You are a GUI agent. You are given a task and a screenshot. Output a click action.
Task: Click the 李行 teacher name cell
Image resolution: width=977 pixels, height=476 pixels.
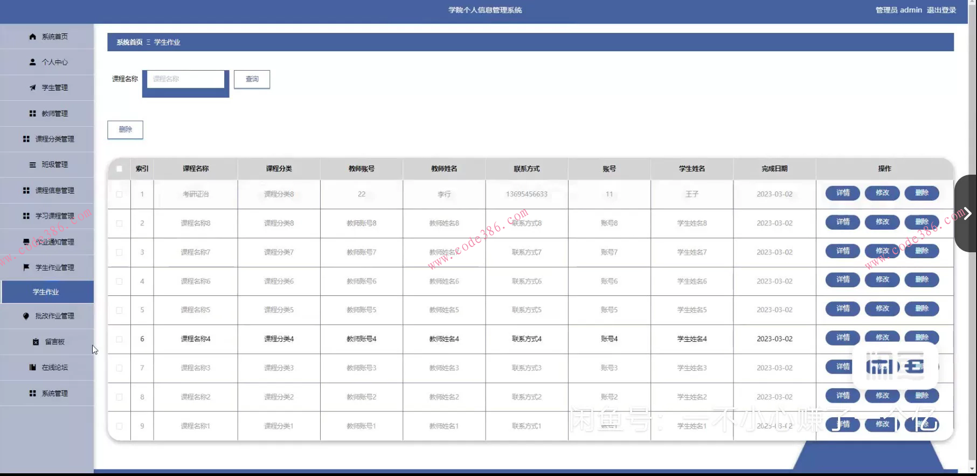444,194
